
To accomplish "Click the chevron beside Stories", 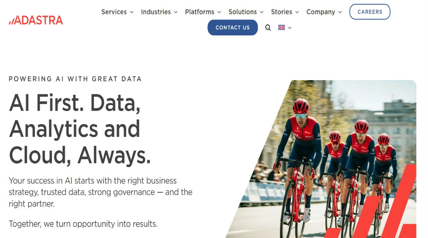I will tap(297, 12).
